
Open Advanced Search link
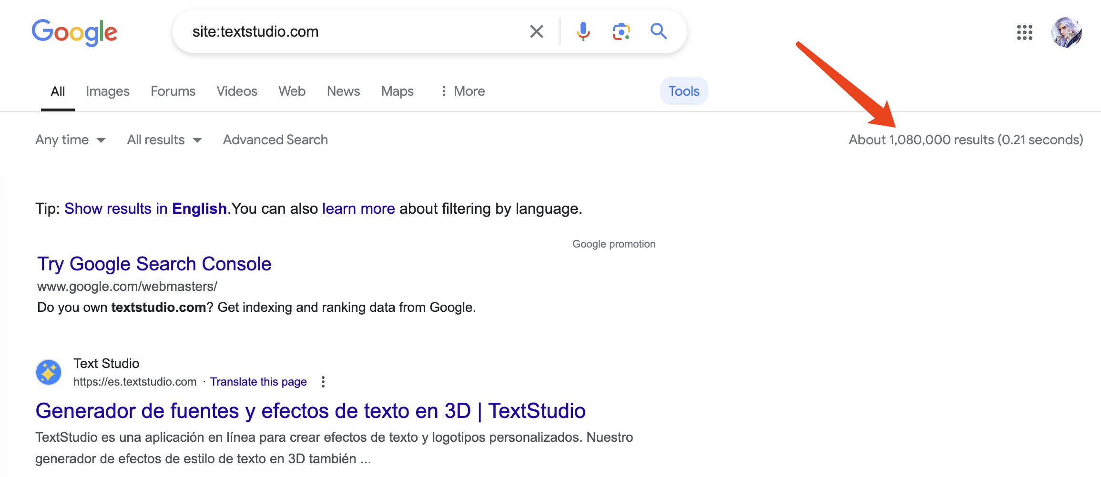point(275,140)
